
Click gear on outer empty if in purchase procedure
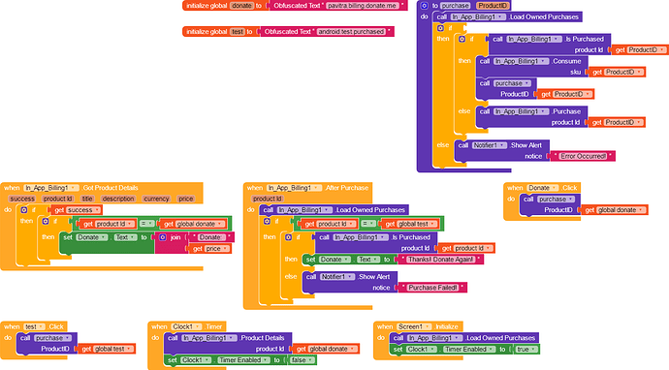click(440, 28)
